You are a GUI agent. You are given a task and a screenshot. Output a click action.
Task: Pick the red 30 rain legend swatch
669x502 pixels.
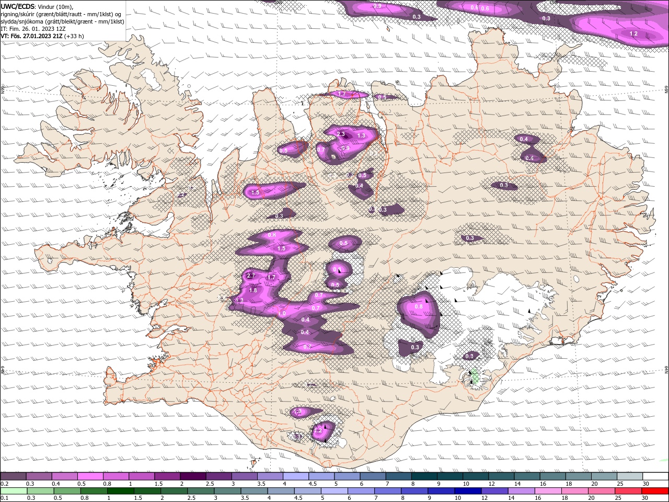click(x=655, y=491)
